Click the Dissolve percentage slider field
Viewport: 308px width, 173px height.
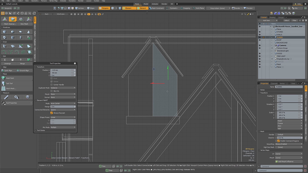point(288,138)
